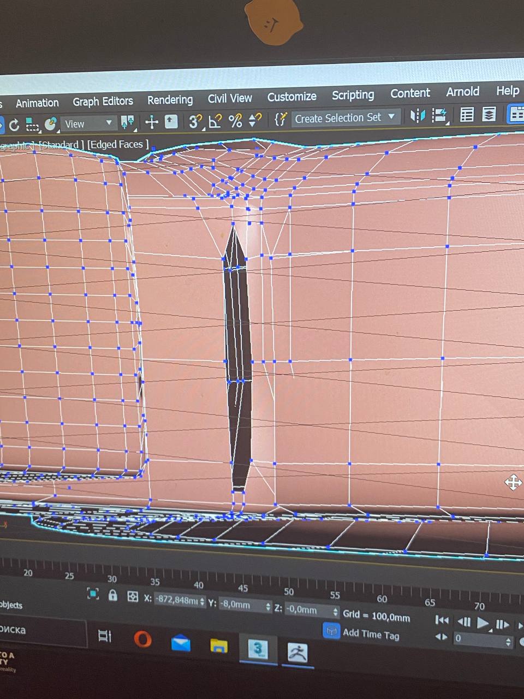Select the Rotate tool in the toolbar
The width and height of the screenshot is (524, 699).
[x=14, y=125]
